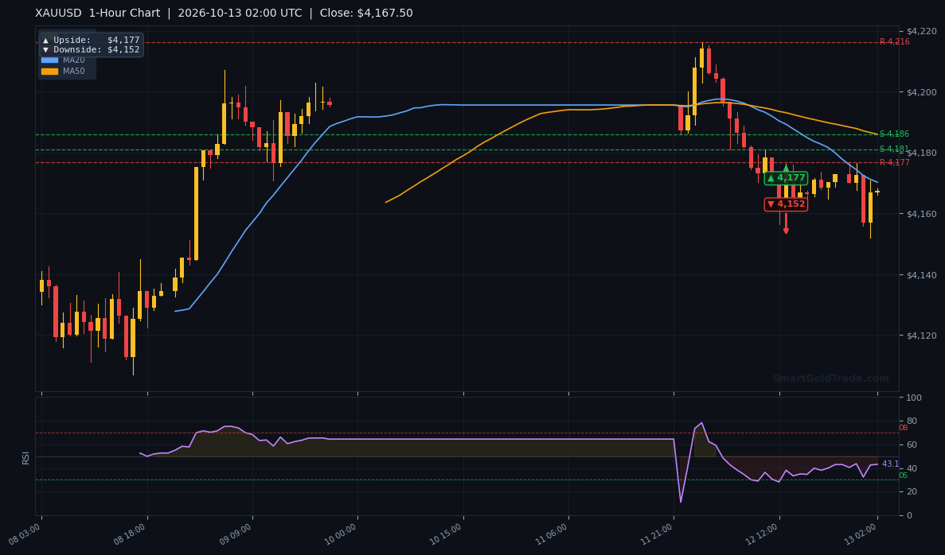Click the 60 tick on the RSI axis
This screenshot has width=945, height=555.
(912, 444)
